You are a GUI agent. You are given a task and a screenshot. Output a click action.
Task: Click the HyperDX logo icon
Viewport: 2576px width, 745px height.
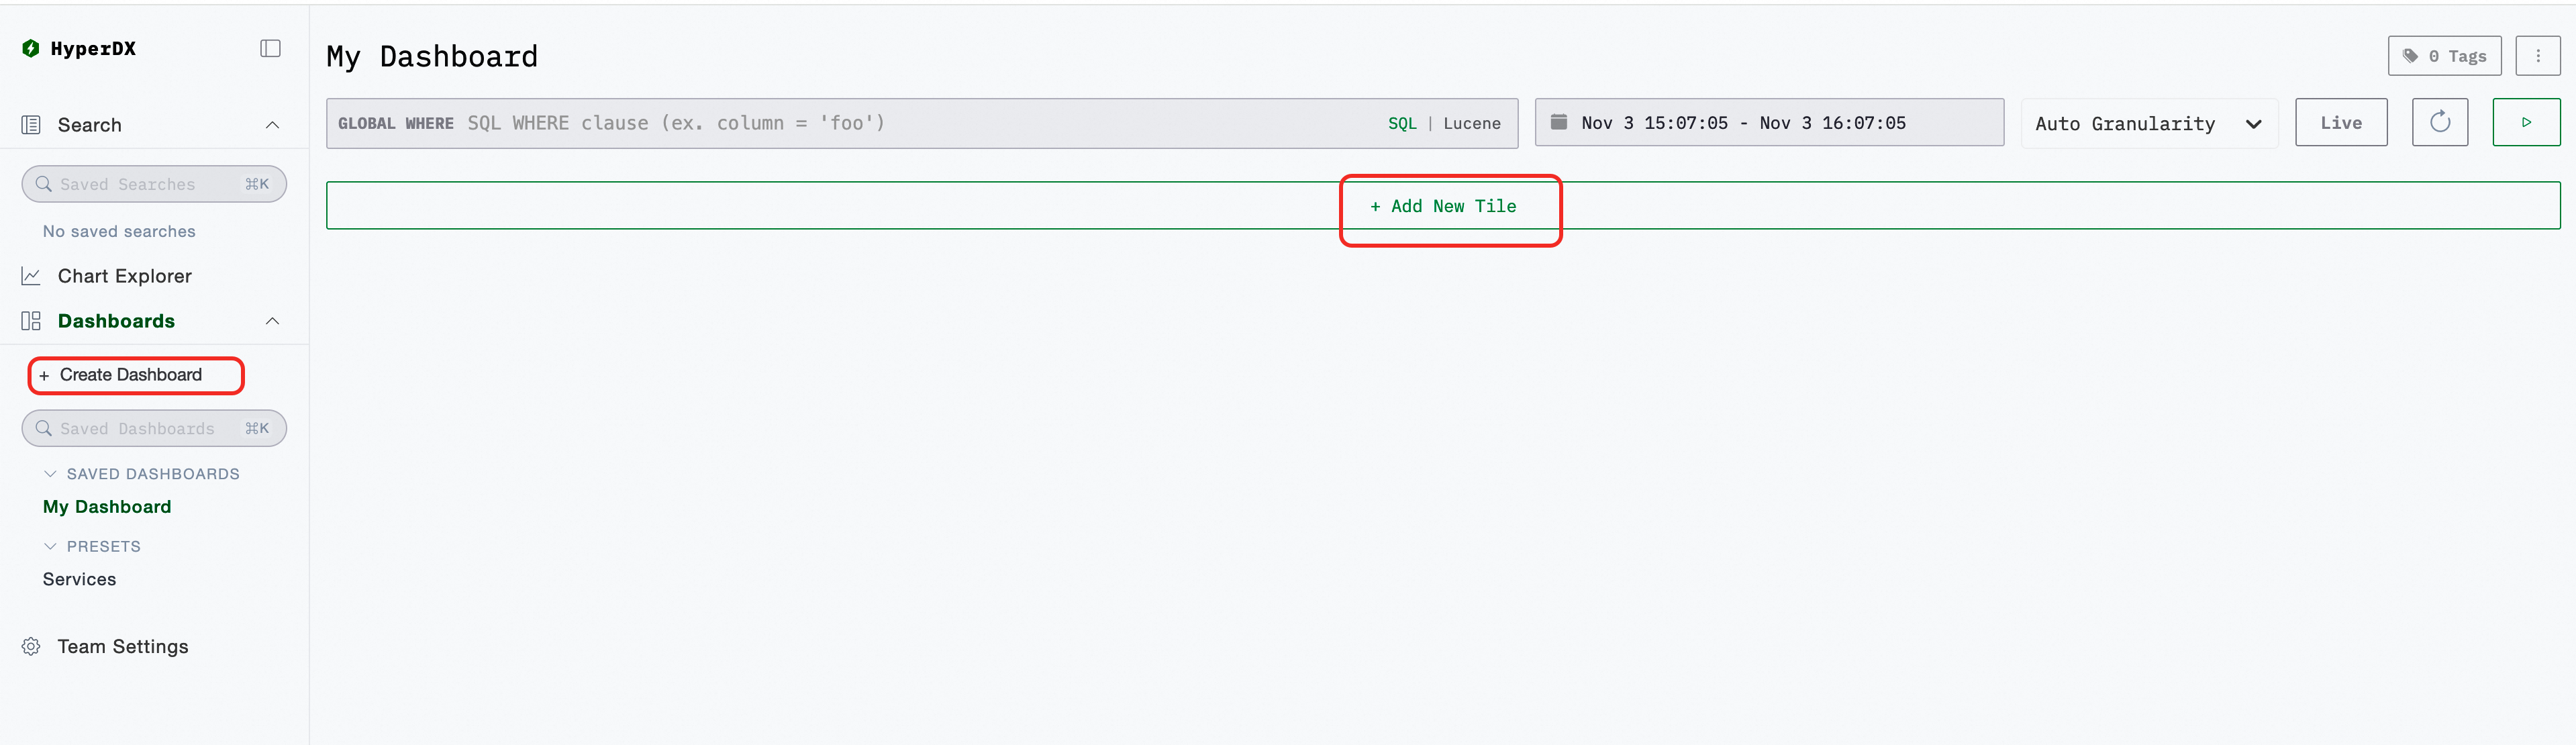[31, 48]
